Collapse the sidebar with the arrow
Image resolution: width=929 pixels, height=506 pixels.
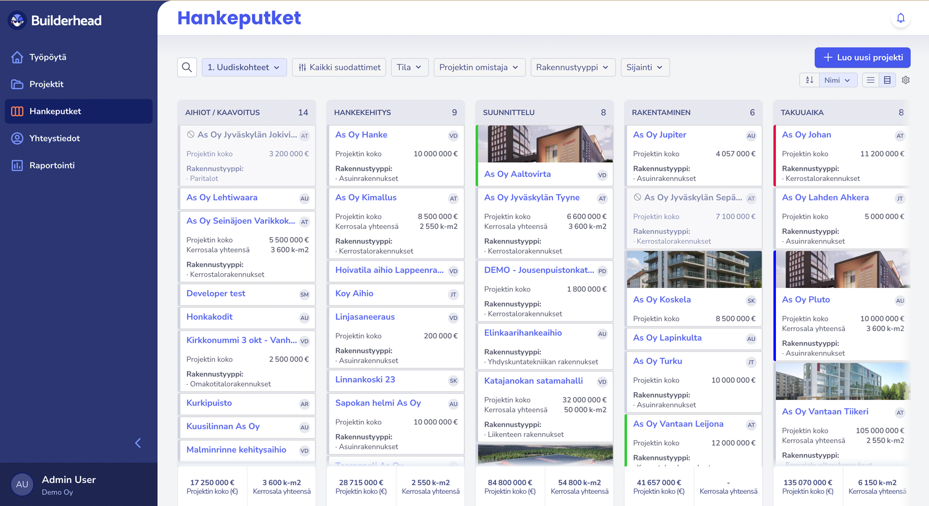point(138,443)
